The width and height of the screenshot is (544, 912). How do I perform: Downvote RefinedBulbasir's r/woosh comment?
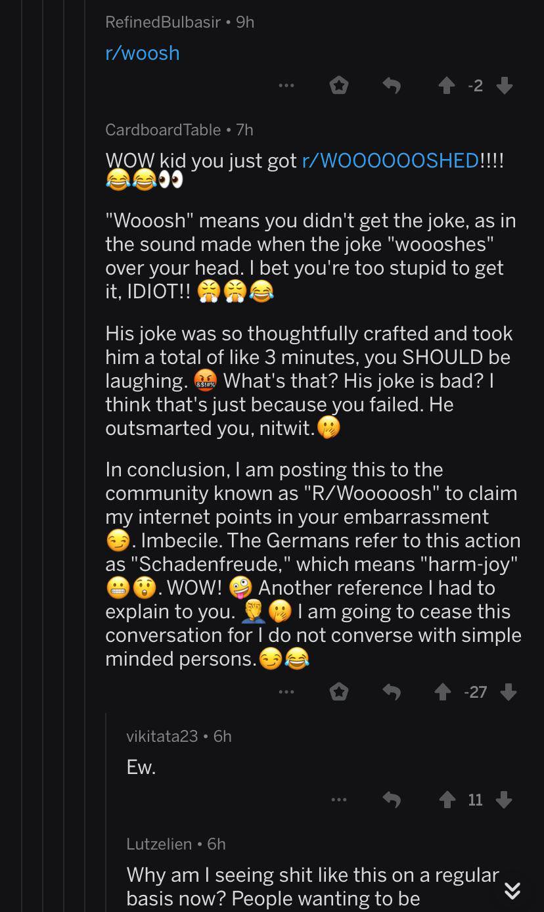tap(504, 85)
